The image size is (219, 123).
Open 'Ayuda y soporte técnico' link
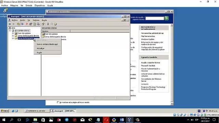[x=151, y=63]
